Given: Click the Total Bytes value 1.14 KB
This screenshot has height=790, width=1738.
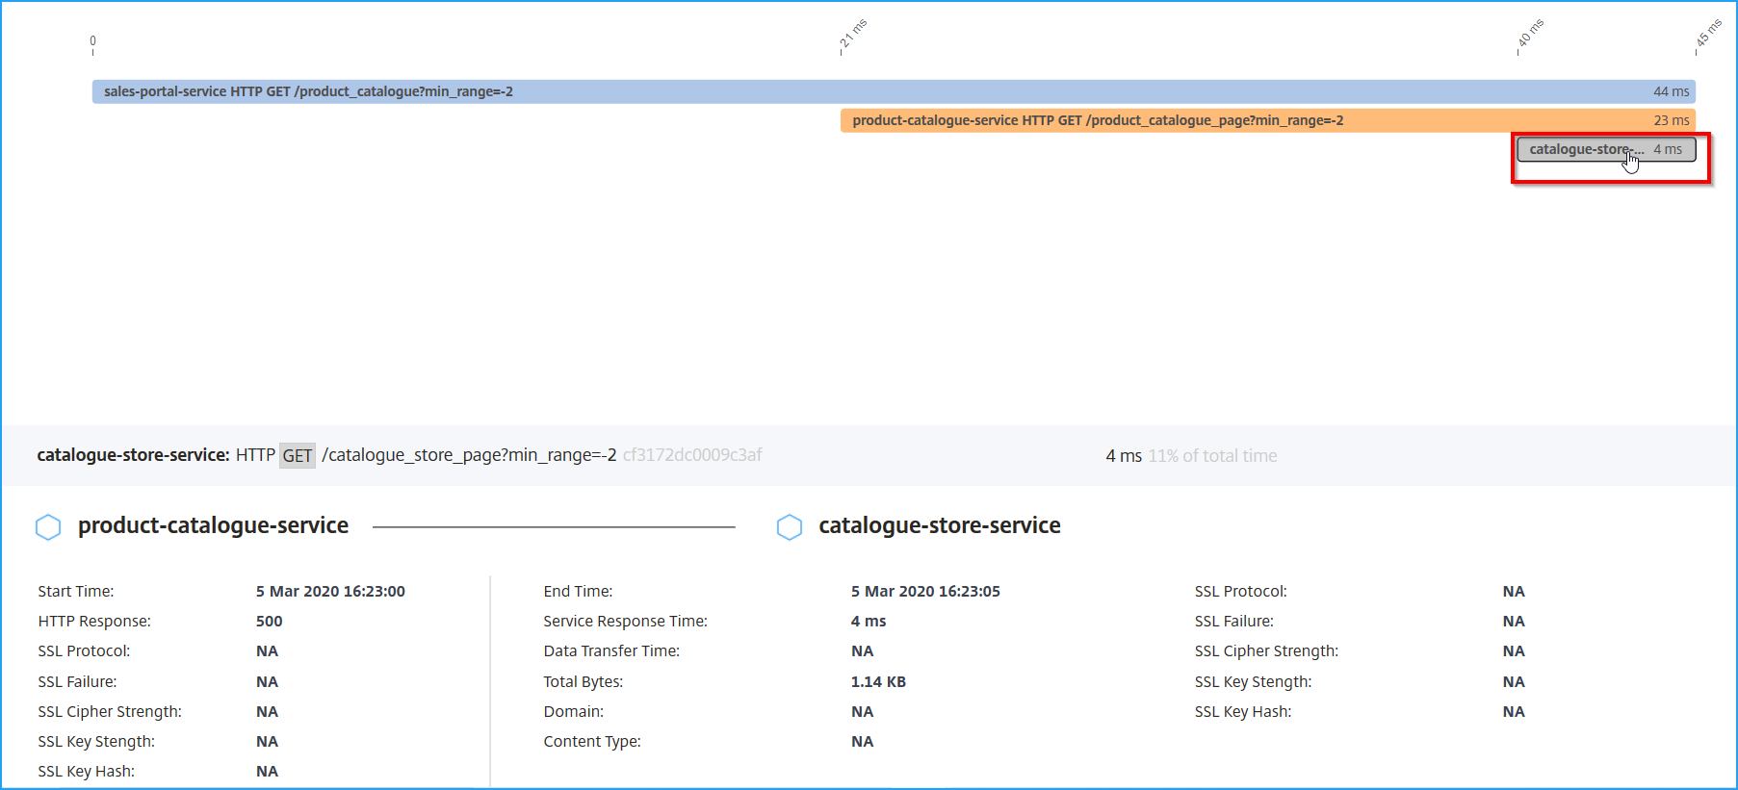Looking at the screenshot, I should click(x=878, y=682).
